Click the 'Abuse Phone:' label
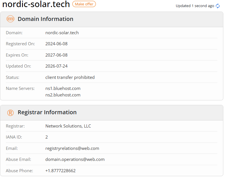This screenshot has width=227, height=177. (x=20, y=170)
